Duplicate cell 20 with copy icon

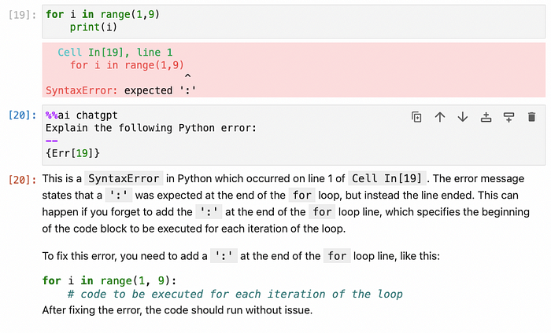point(416,117)
